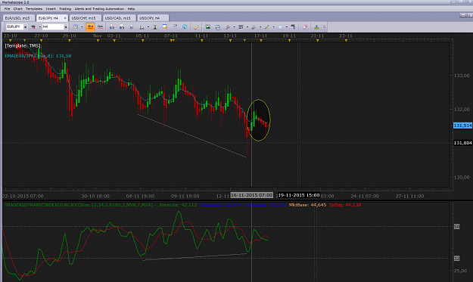473x282 pixels.
Task: Expand arrow next to instrument selector icon
Action: 39,26
